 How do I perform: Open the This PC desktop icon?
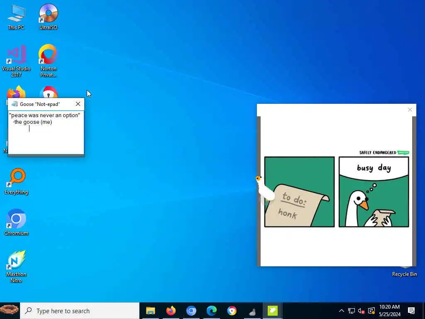16,17
